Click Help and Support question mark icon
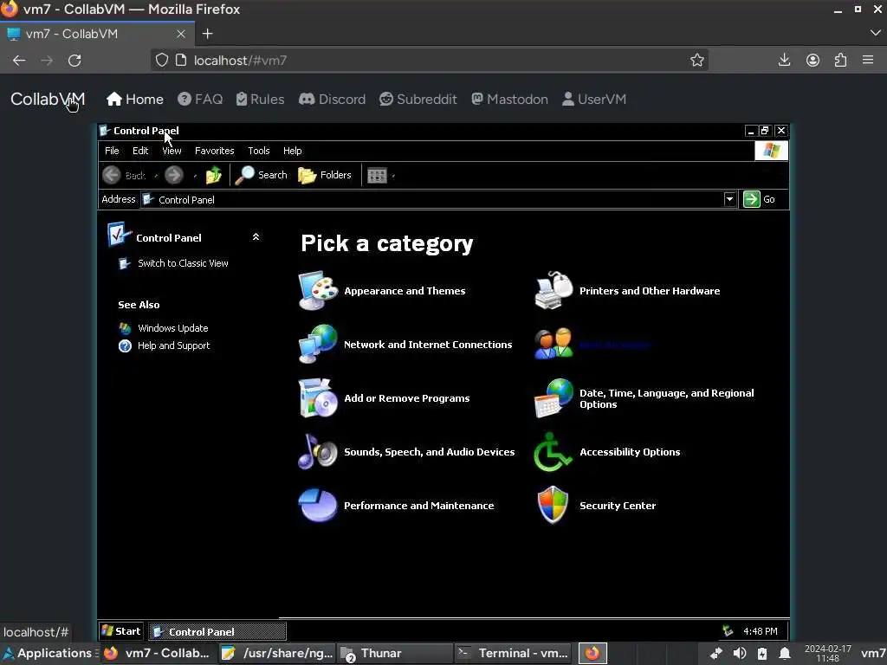Image resolution: width=887 pixels, height=665 pixels. (125, 345)
